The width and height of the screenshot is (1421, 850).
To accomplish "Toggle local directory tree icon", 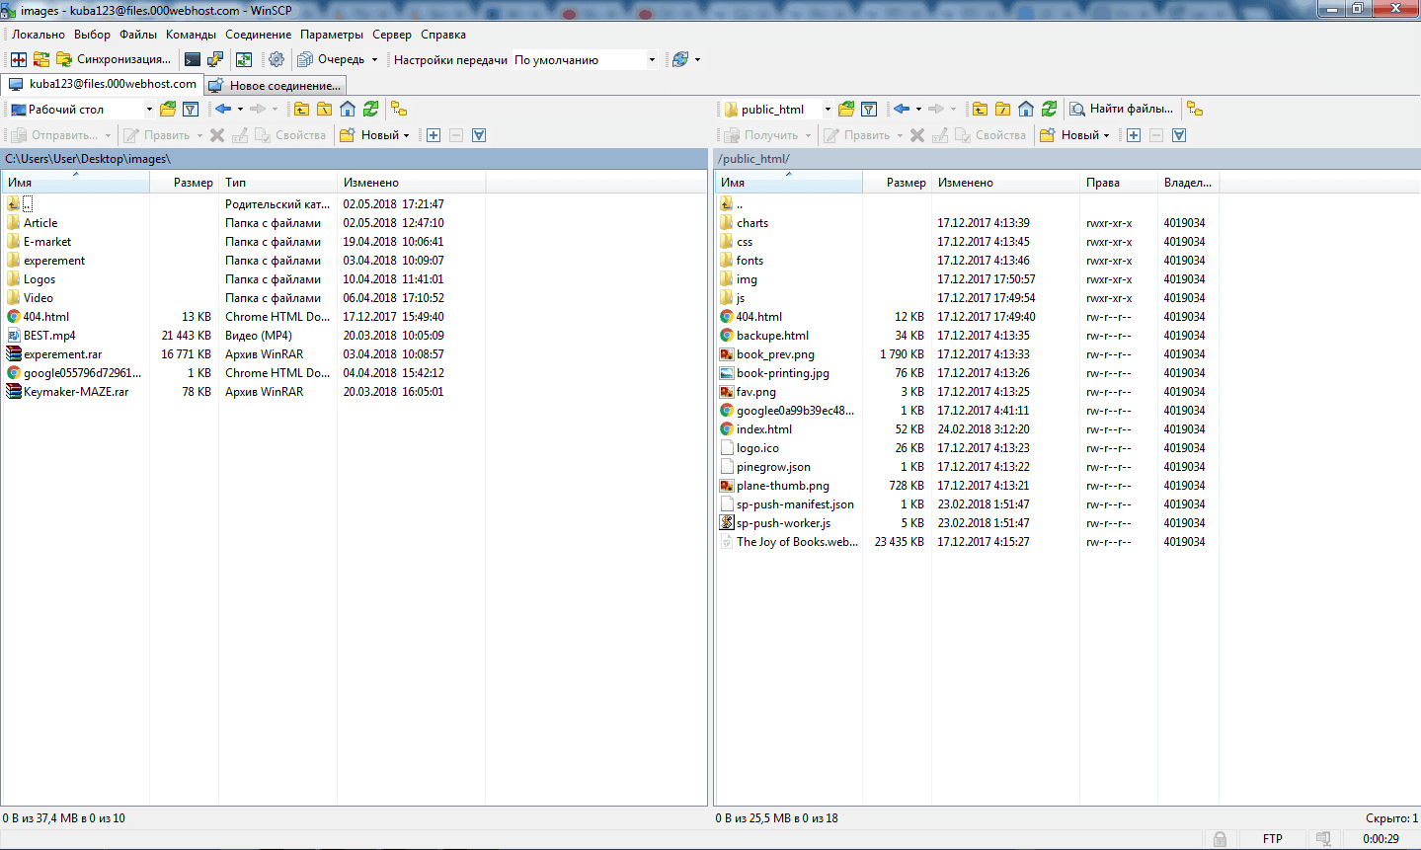I will coord(399,109).
